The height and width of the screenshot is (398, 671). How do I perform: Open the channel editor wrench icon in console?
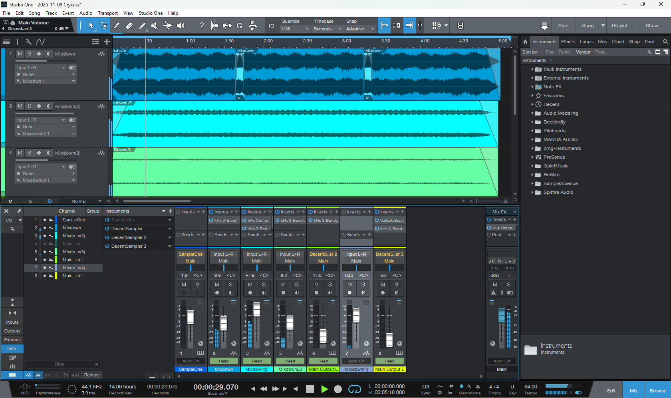(x=12, y=229)
